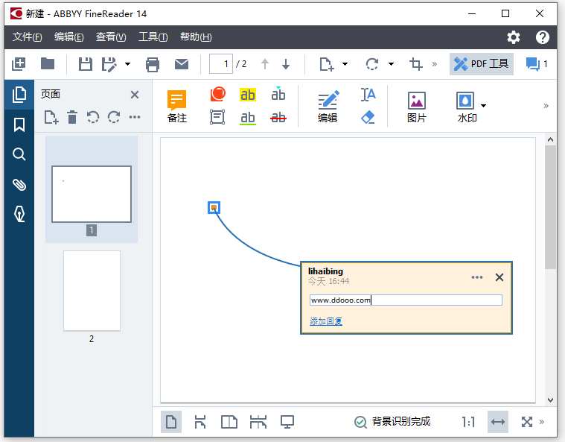
Task: Go to next page arrow
Action: (286, 64)
